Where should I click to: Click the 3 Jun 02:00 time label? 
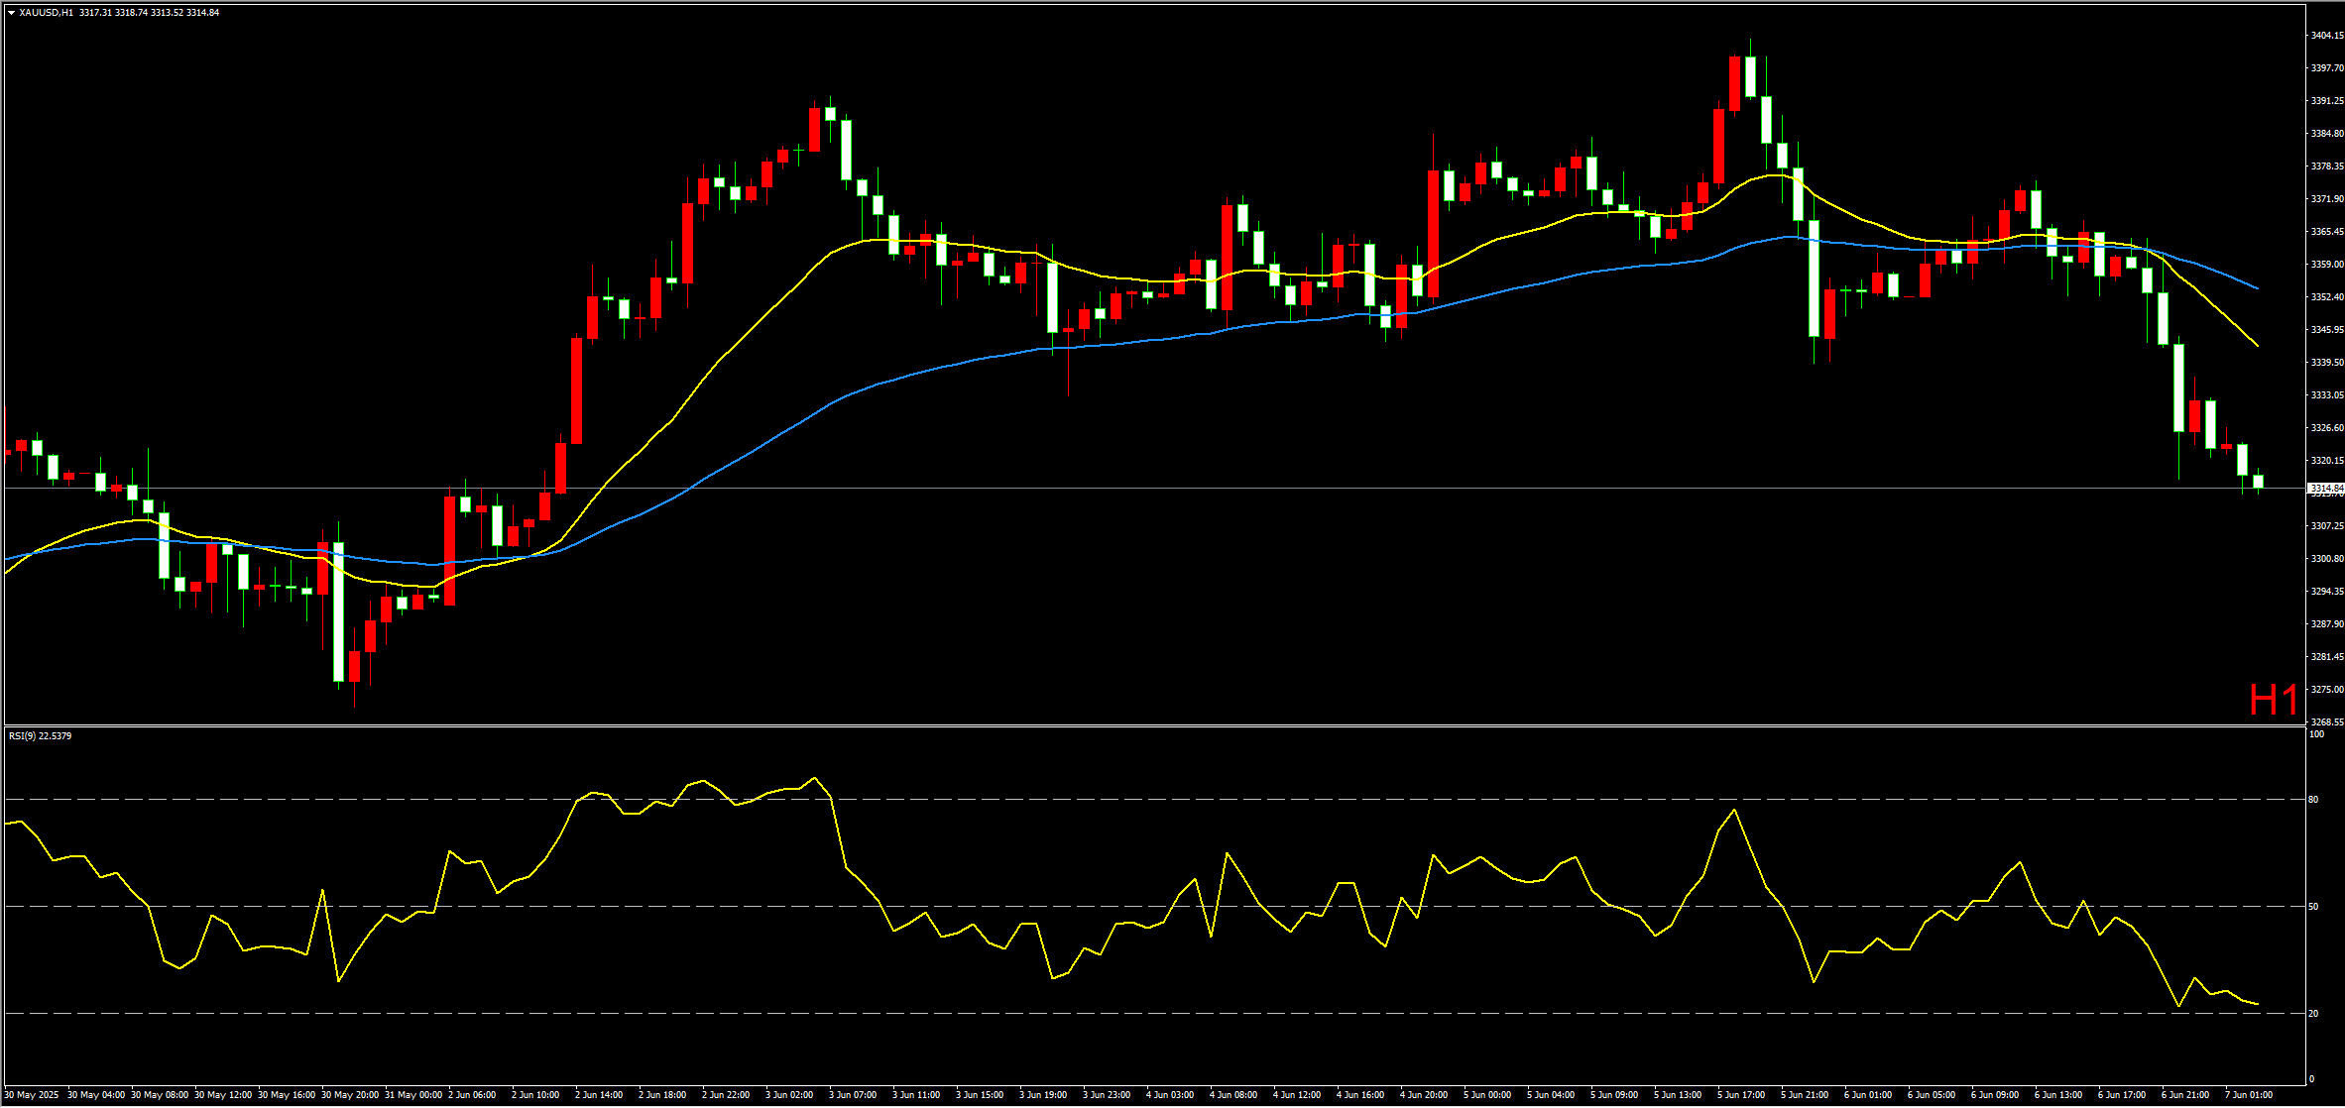click(x=789, y=1095)
